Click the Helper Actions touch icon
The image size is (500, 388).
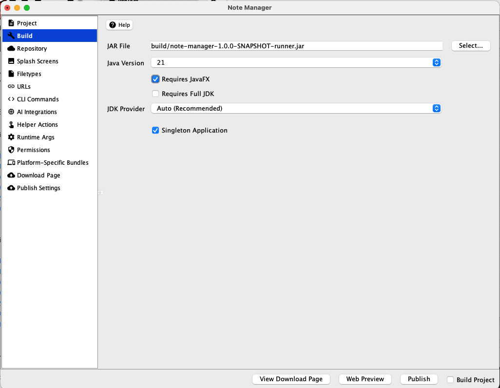point(11,124)
